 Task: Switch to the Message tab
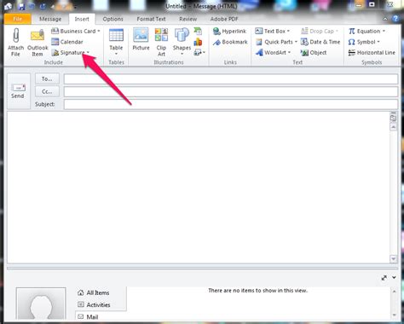(50, 19)
